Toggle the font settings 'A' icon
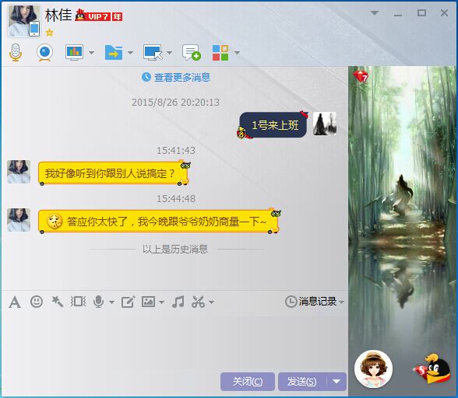Viewport: 458px width, 398px height. pyautogui.click(x=15, y=302)
